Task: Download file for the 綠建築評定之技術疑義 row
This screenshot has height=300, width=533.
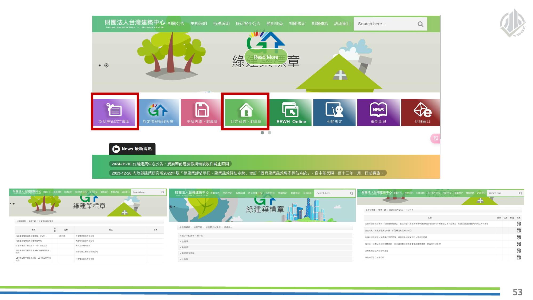Action: point(519,258)
